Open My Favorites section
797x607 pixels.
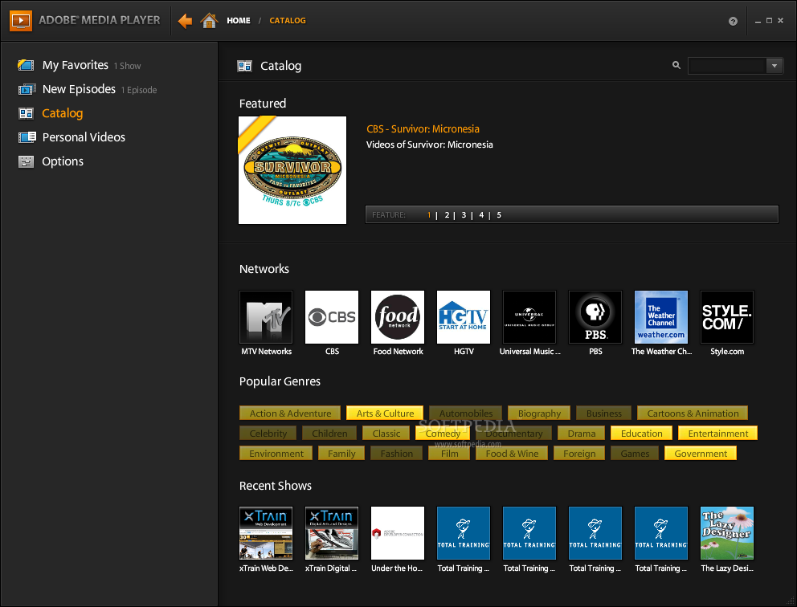[76, 65]
